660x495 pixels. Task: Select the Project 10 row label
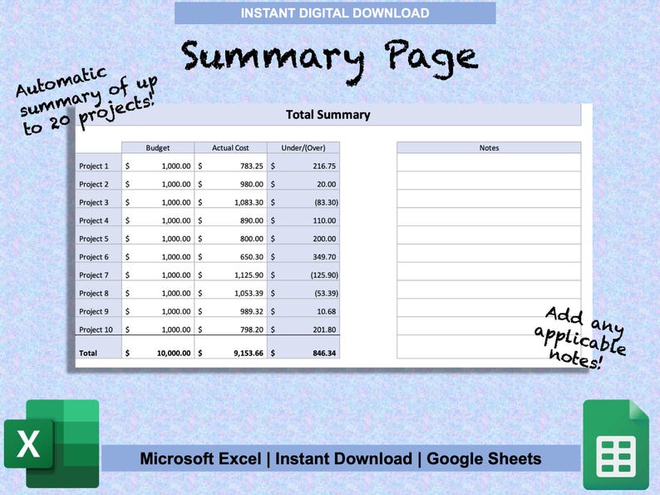pos(98,326)
